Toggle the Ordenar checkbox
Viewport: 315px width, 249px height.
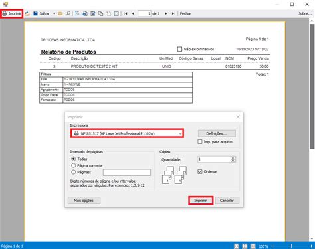pos(200,171)
